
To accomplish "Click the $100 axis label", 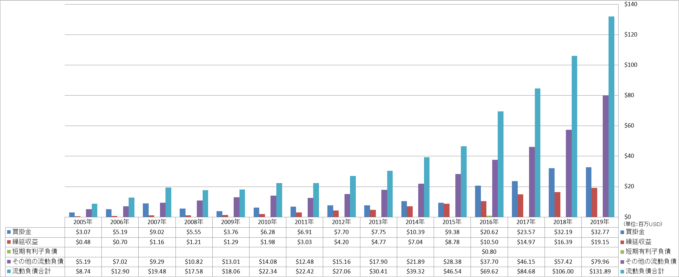I will [x=631, y=65].
